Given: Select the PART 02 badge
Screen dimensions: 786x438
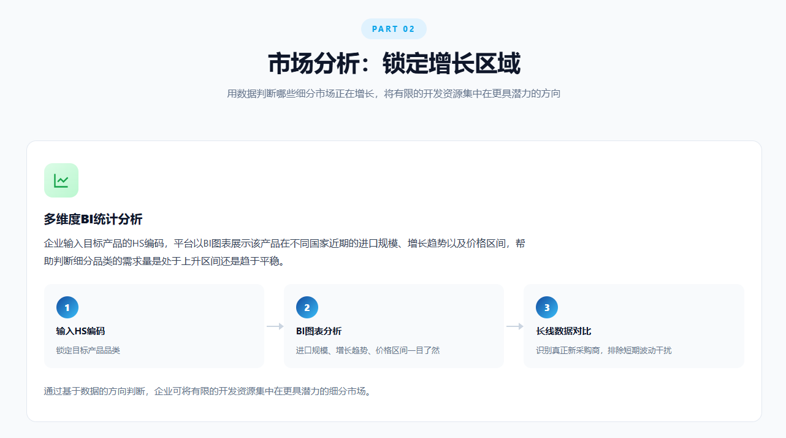Looking at the screenshot, I should [394, 29].
